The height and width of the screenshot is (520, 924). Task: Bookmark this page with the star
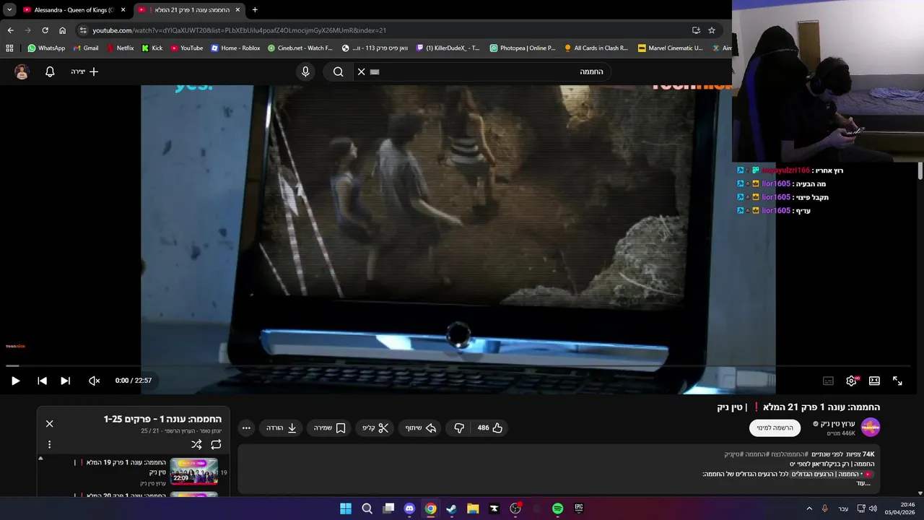click(712, 30)
